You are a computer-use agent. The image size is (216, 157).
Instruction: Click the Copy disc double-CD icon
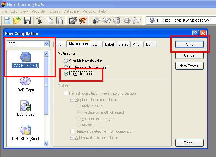click(107, 20)
